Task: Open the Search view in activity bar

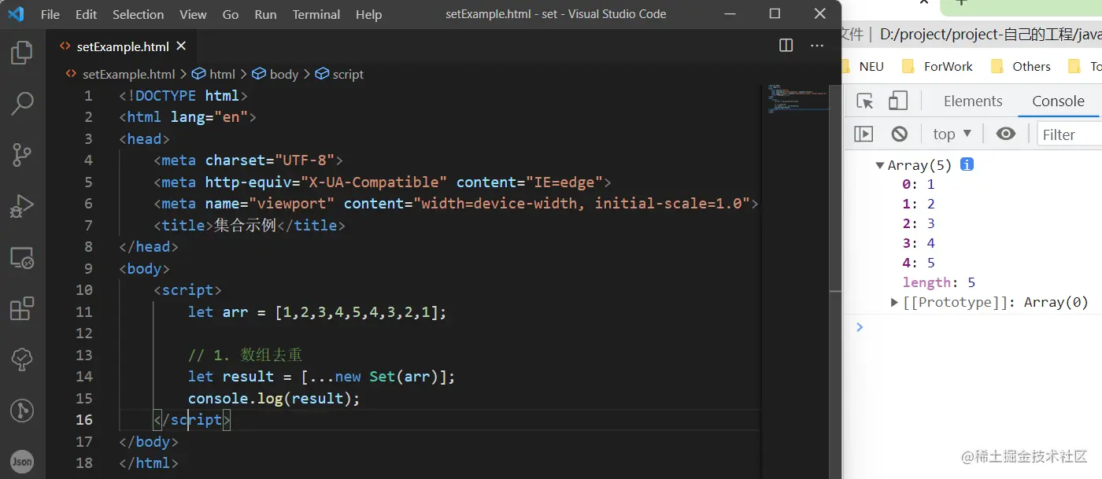Action: [21, 102]
